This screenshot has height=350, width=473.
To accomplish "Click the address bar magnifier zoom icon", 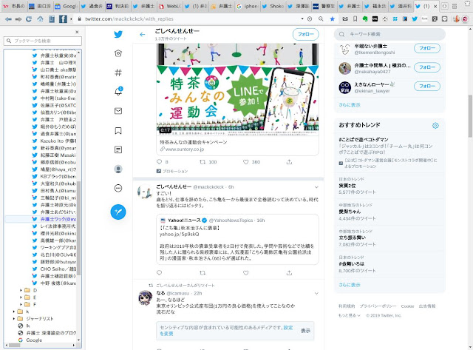I will coord(321,18).
